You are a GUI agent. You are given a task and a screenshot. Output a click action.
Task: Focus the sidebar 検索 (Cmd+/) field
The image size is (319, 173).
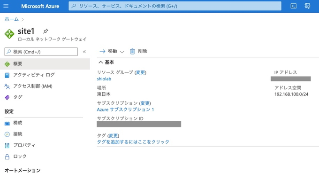pos(41,52)
